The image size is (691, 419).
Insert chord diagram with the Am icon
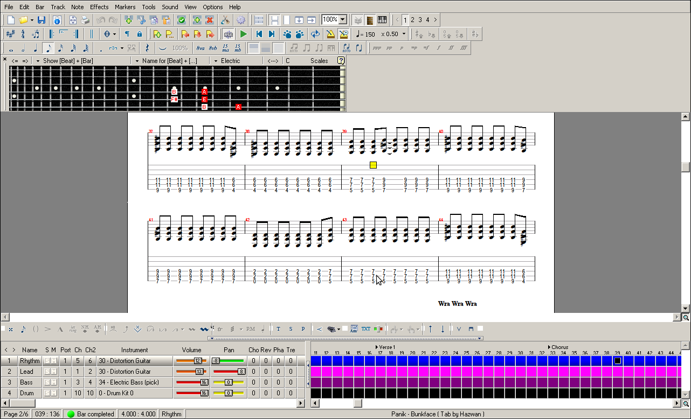click(x=354, y=329)
